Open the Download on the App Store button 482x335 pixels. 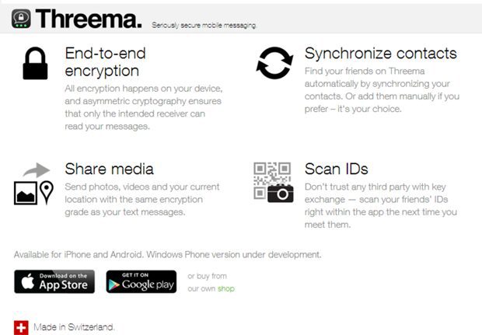click(x=54, y=281)
